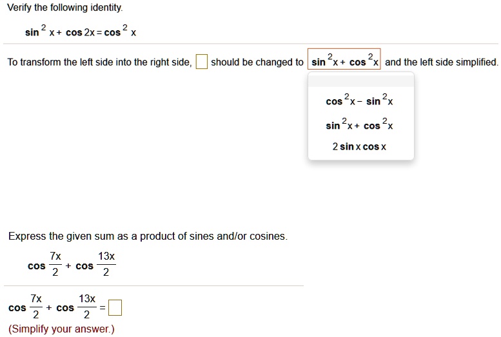
Task: Click the empty box before "should be changed to"
Action: [202, 62]
